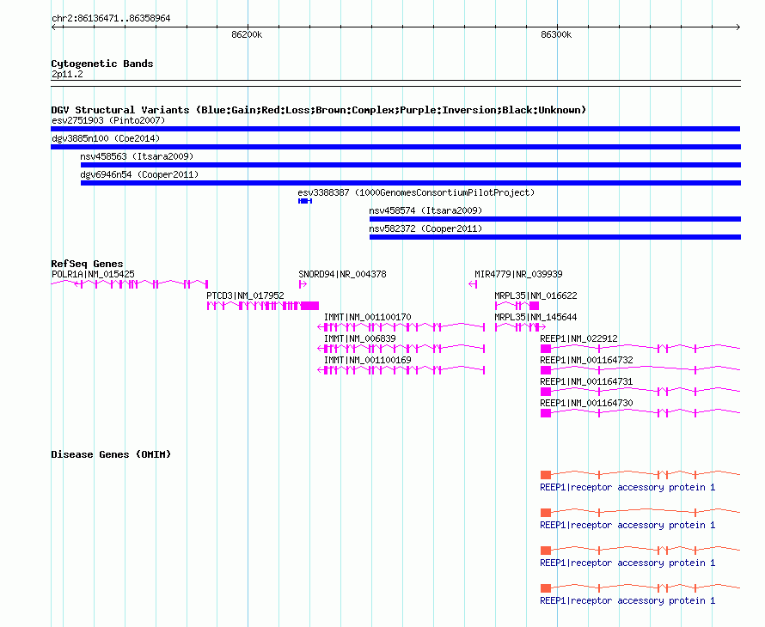Viewport: 765px width, 627px height.
Task: Click the blue bar under dgv3885n100
Action: click(x=395, y=147)
